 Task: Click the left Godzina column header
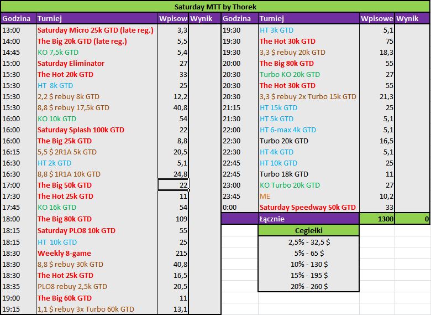click(x=18, y=18)
